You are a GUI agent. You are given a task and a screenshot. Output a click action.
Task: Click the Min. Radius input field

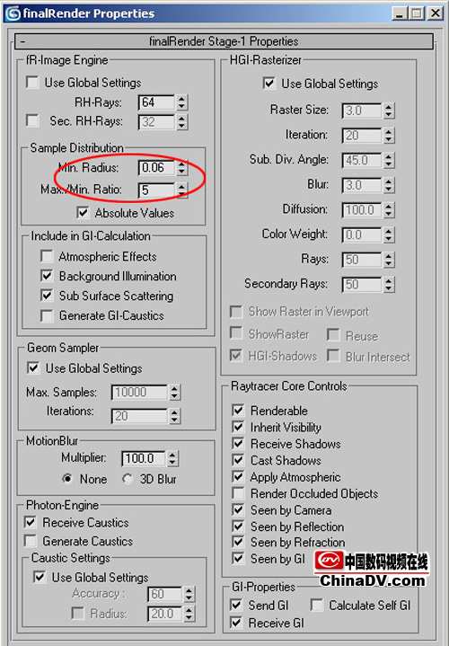point(156,168)
